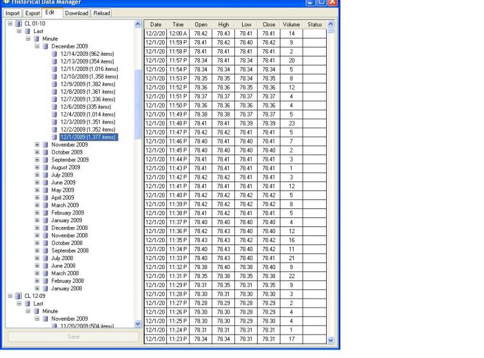484x358 pixels.
Task: Click the icon beside March 2009
Action: (46, 205)
